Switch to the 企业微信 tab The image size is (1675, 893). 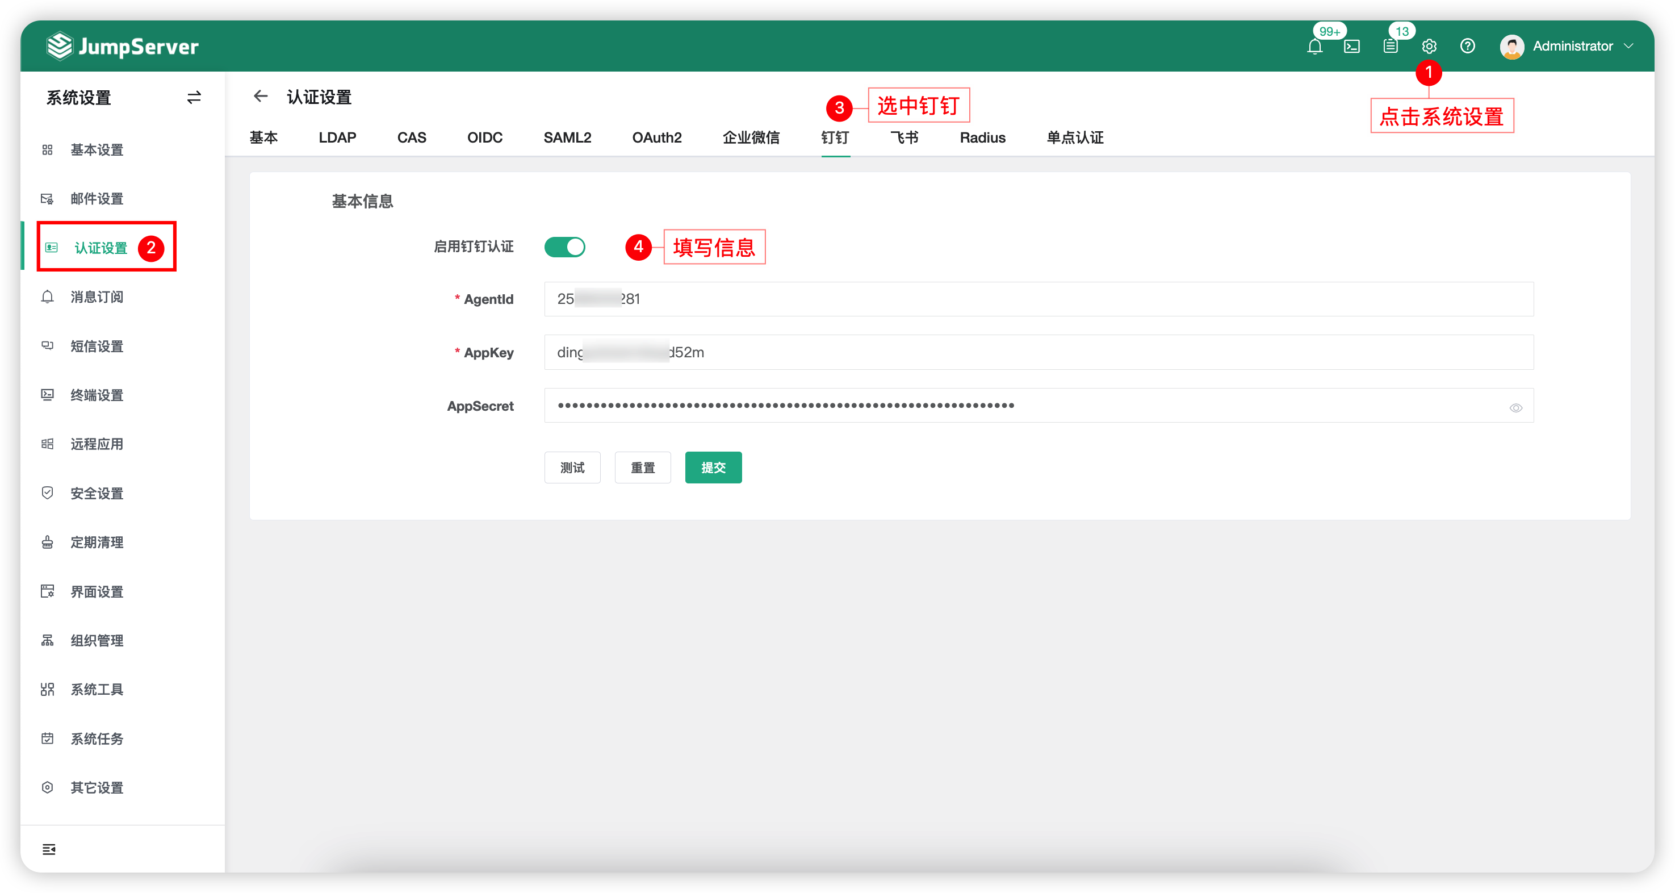(751, 138)
